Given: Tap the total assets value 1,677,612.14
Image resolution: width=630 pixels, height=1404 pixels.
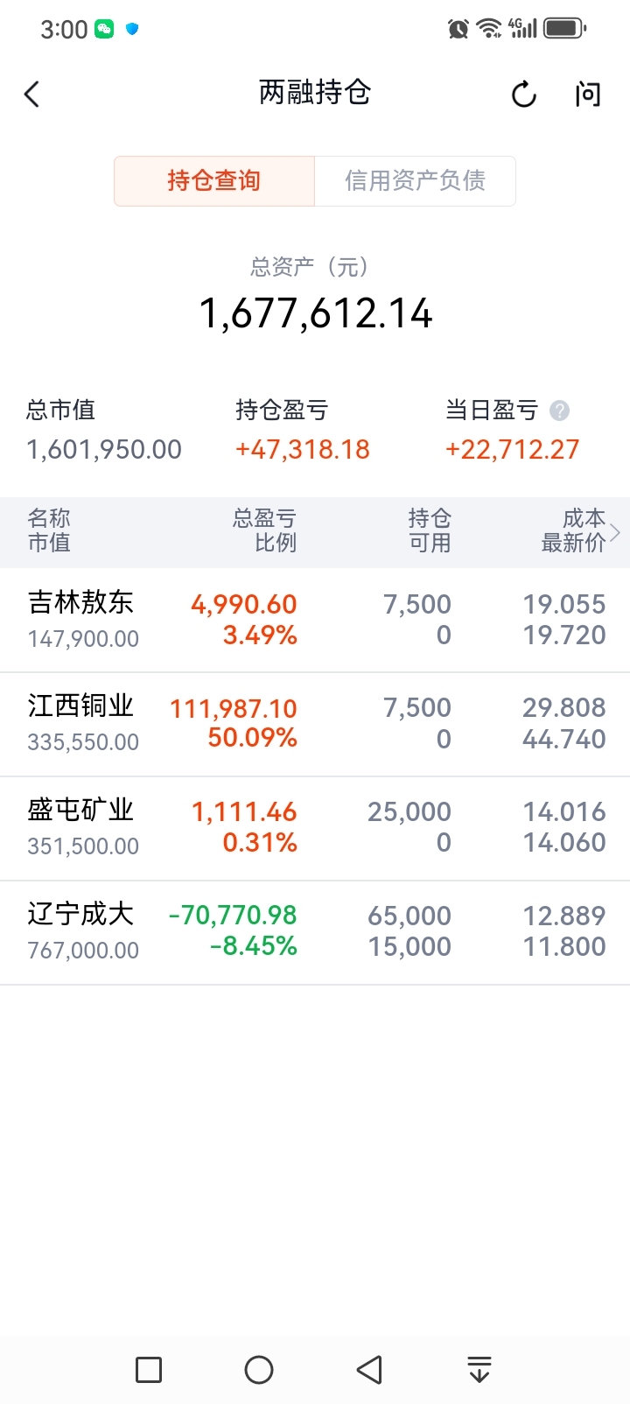Looking at the screenshot, I should (316, 313).
